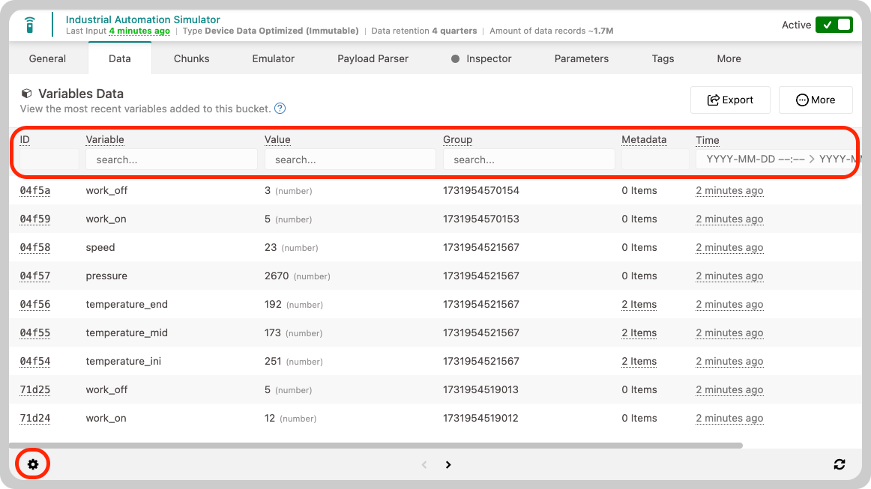Click the horizontal table scrollbar
Image resolution: width=871 pixels, height=489 pixels.
pos(376,445)
